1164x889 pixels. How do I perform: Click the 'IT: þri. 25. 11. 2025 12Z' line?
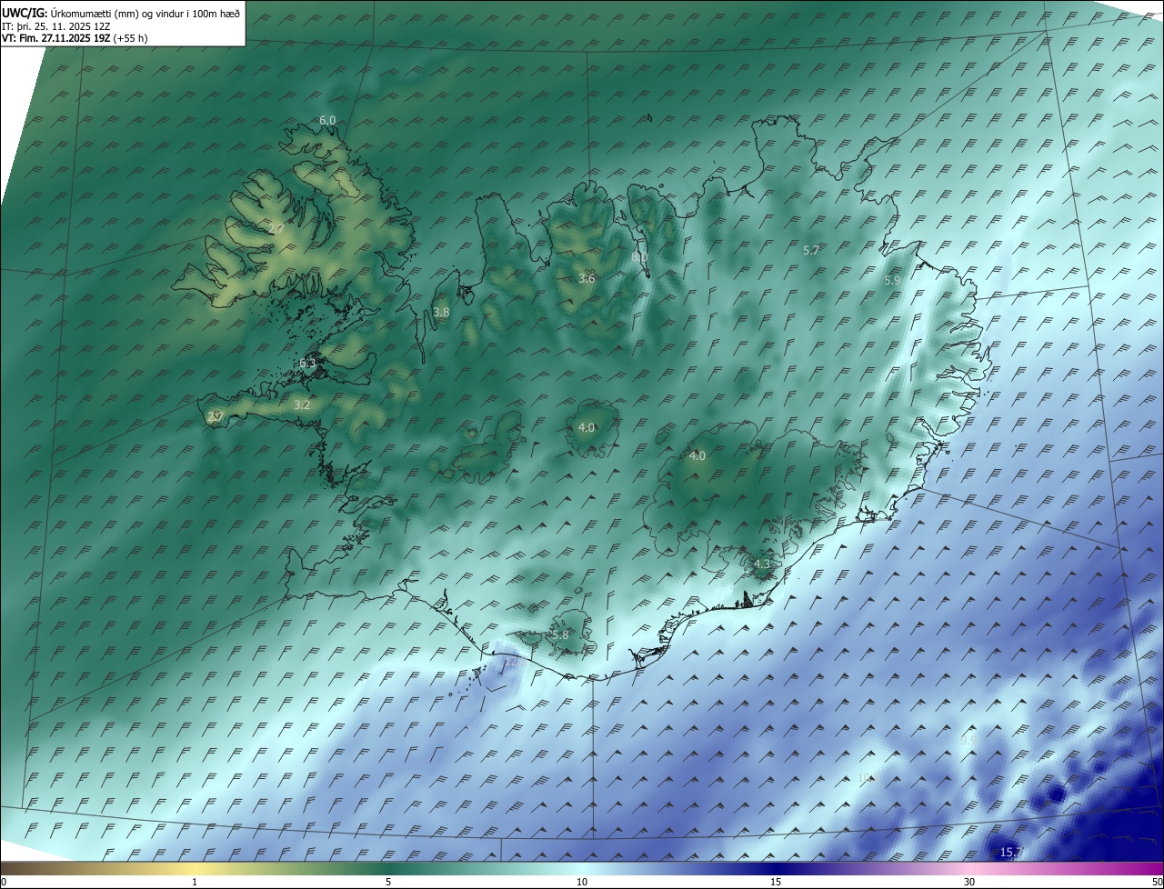pyautogui.click(x=56, y=25)
